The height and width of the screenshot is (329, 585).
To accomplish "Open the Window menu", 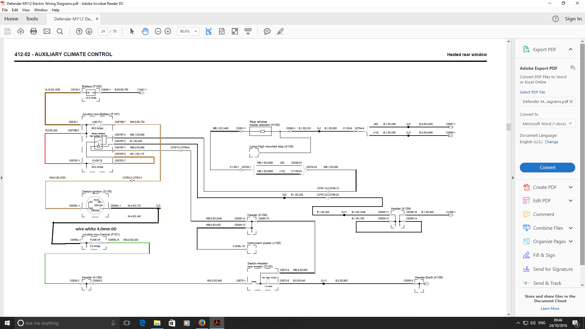I will (x=41, y=10).
